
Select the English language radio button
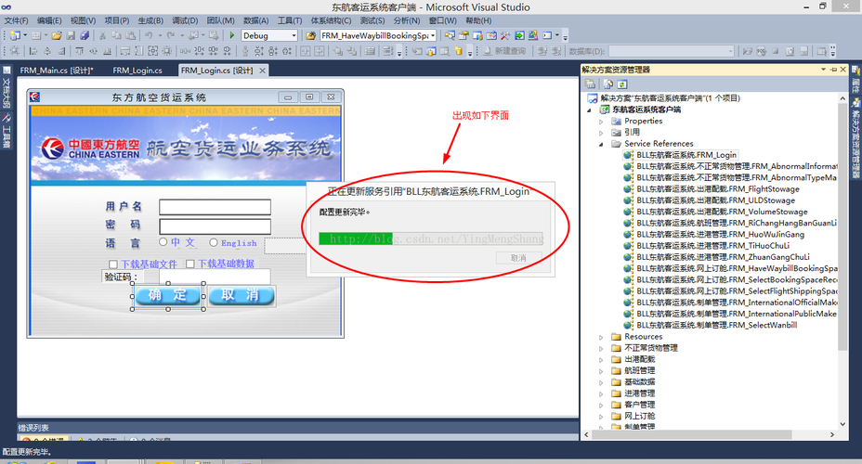[214, 242]
